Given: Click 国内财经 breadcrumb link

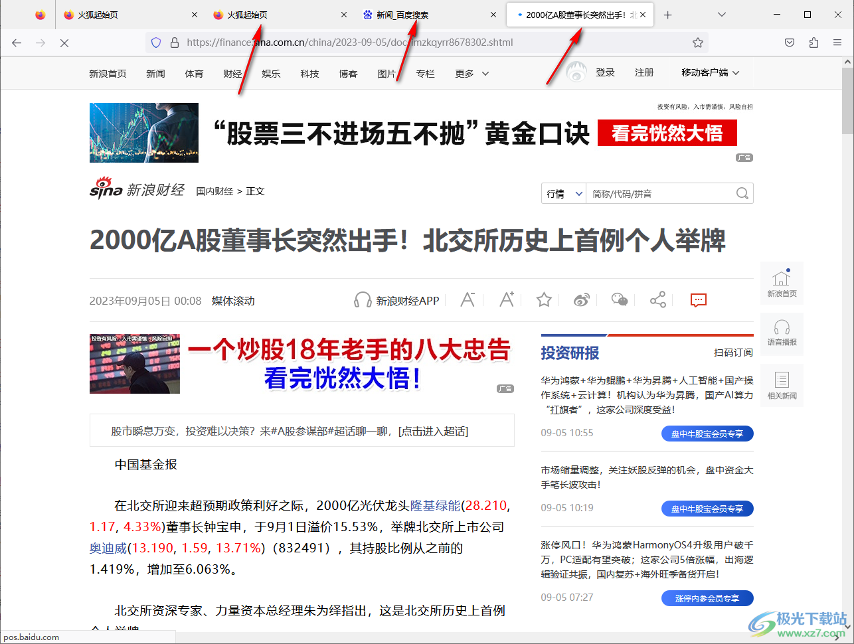Looking at the screenshot, I should click(x=214, y=191).
